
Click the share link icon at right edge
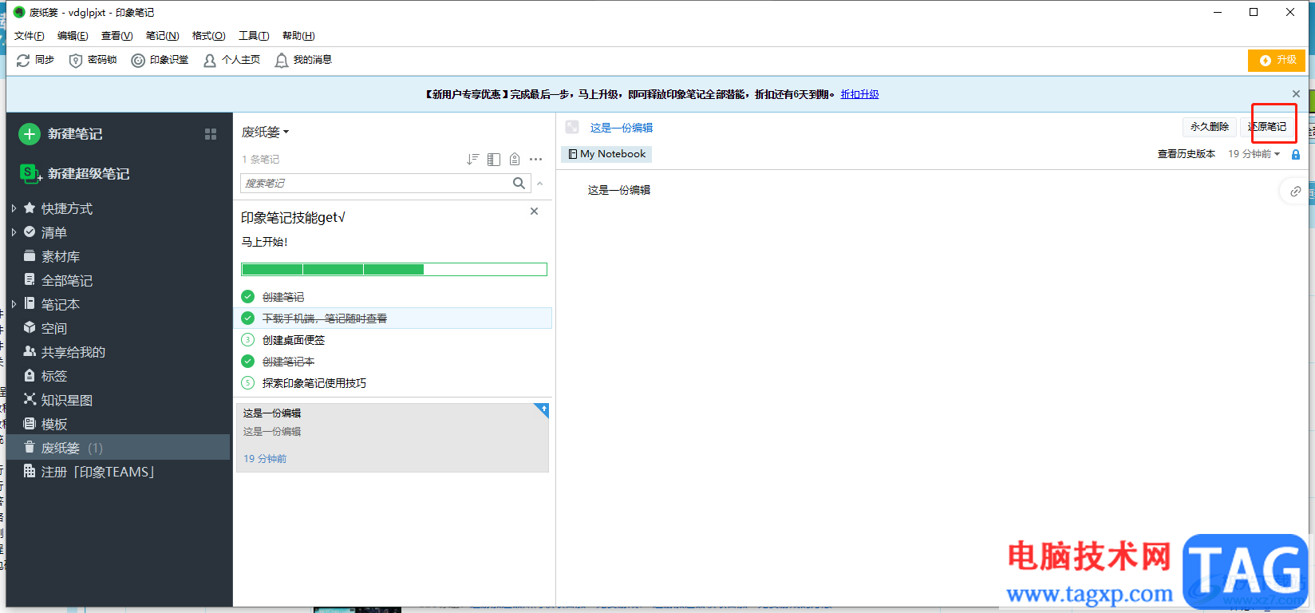point(1296,192)
